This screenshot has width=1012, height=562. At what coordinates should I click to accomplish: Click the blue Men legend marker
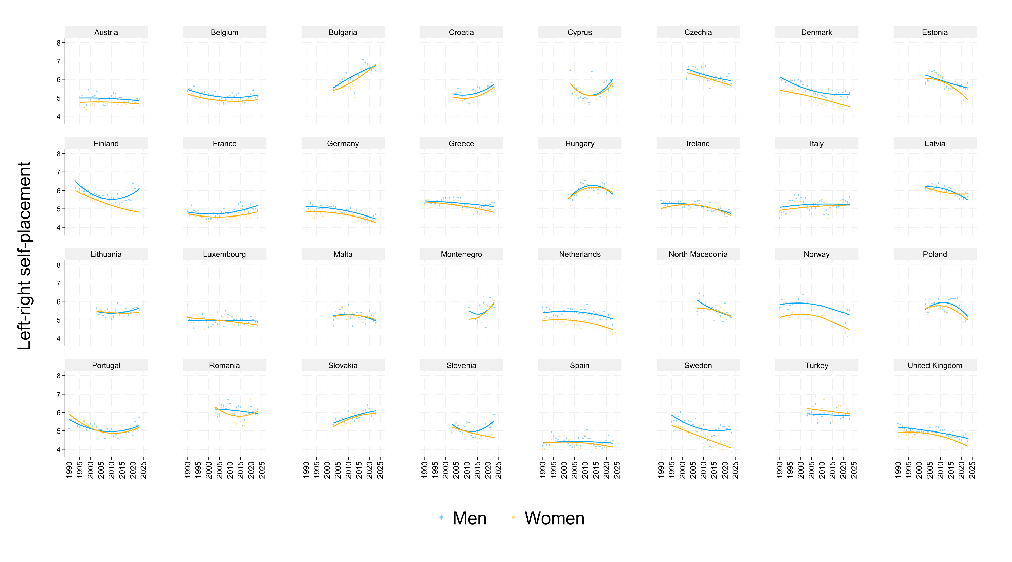coord(442,517)
